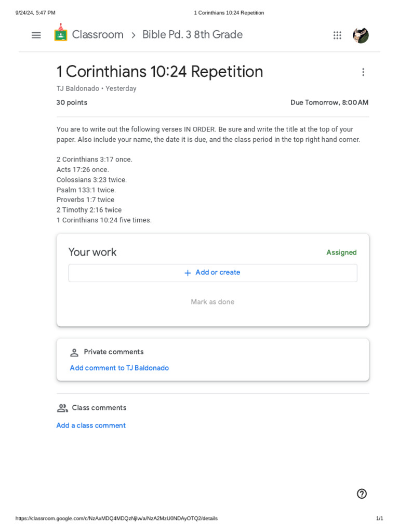The width and height of the screenshot is (399, 532).
Task: Open the Google apps grid
Action: [337, 35]
